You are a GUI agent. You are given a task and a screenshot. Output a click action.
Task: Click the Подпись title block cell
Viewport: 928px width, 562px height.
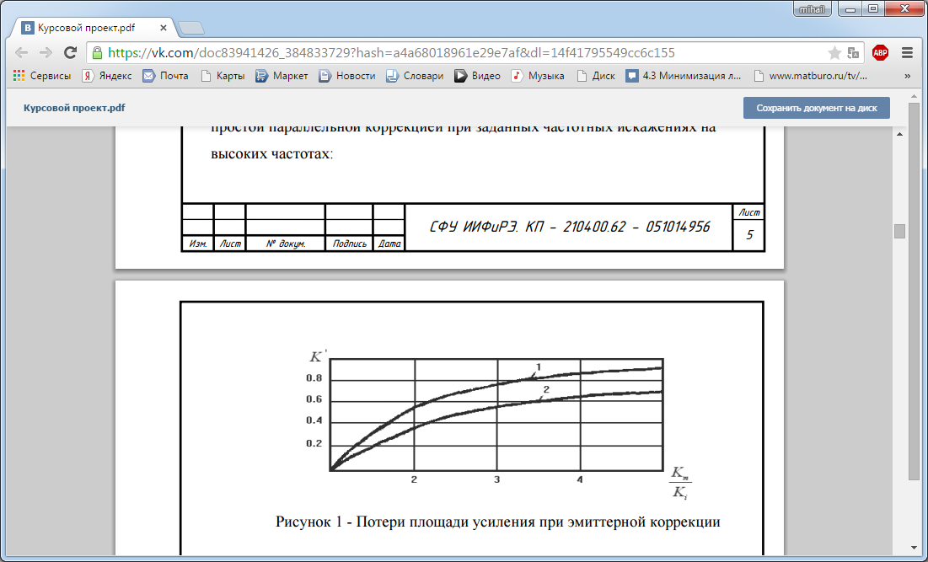[x=349, y=244]
